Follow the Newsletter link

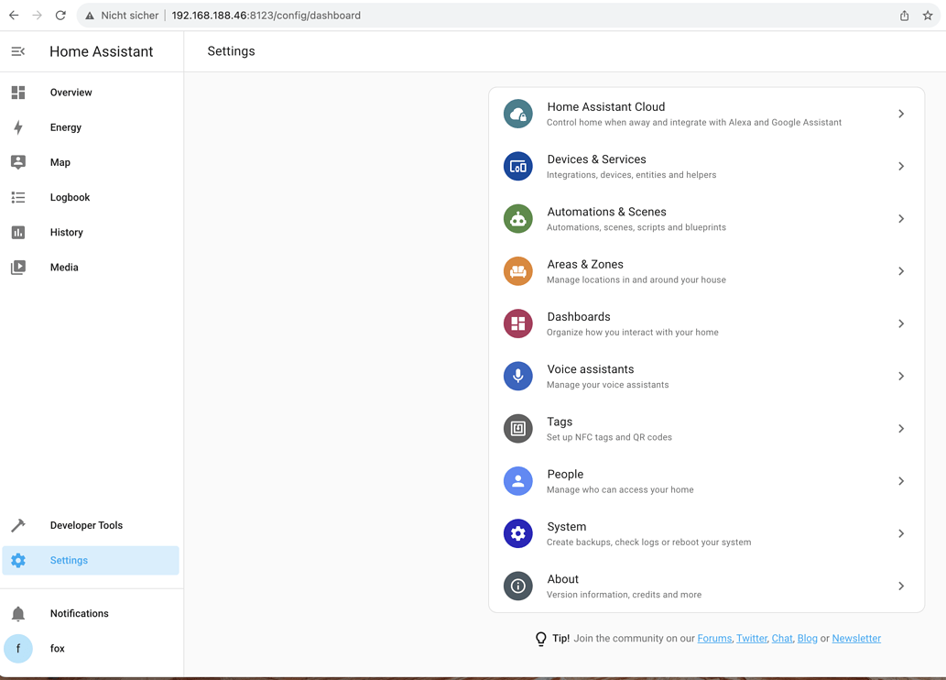856,638
